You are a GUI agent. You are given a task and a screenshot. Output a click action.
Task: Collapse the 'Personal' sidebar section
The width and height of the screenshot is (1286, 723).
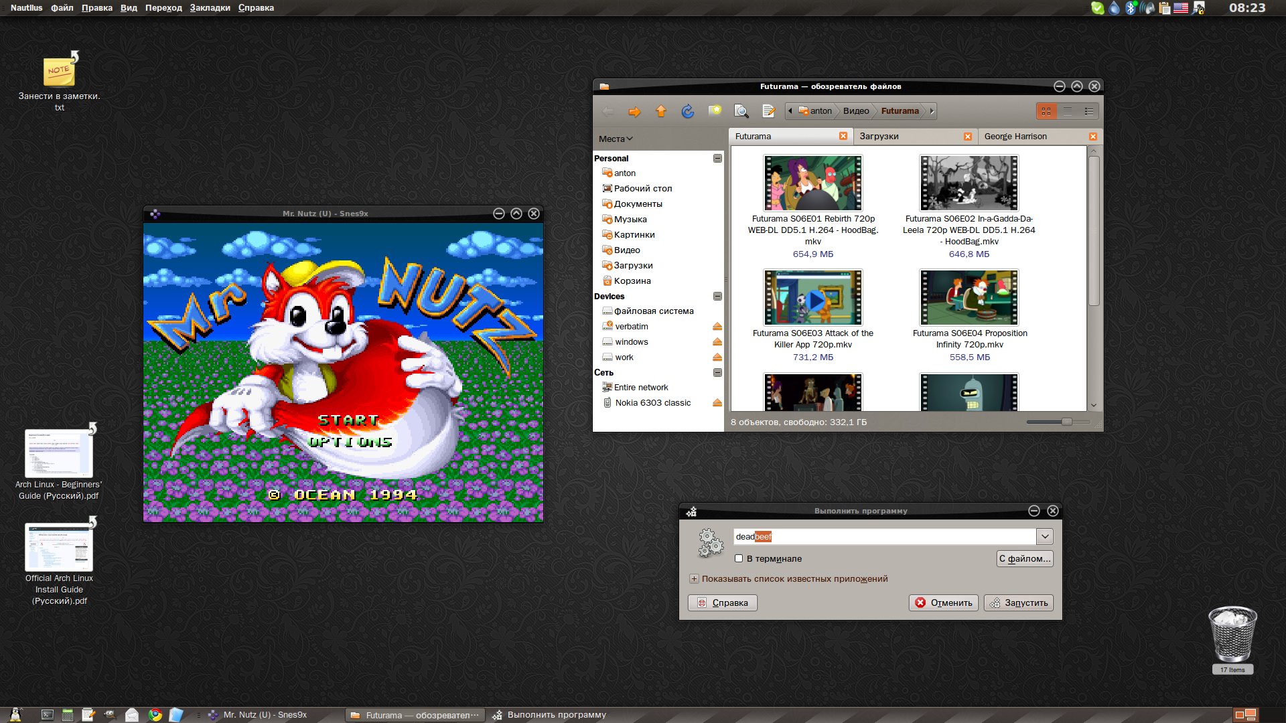coord(717,159)
